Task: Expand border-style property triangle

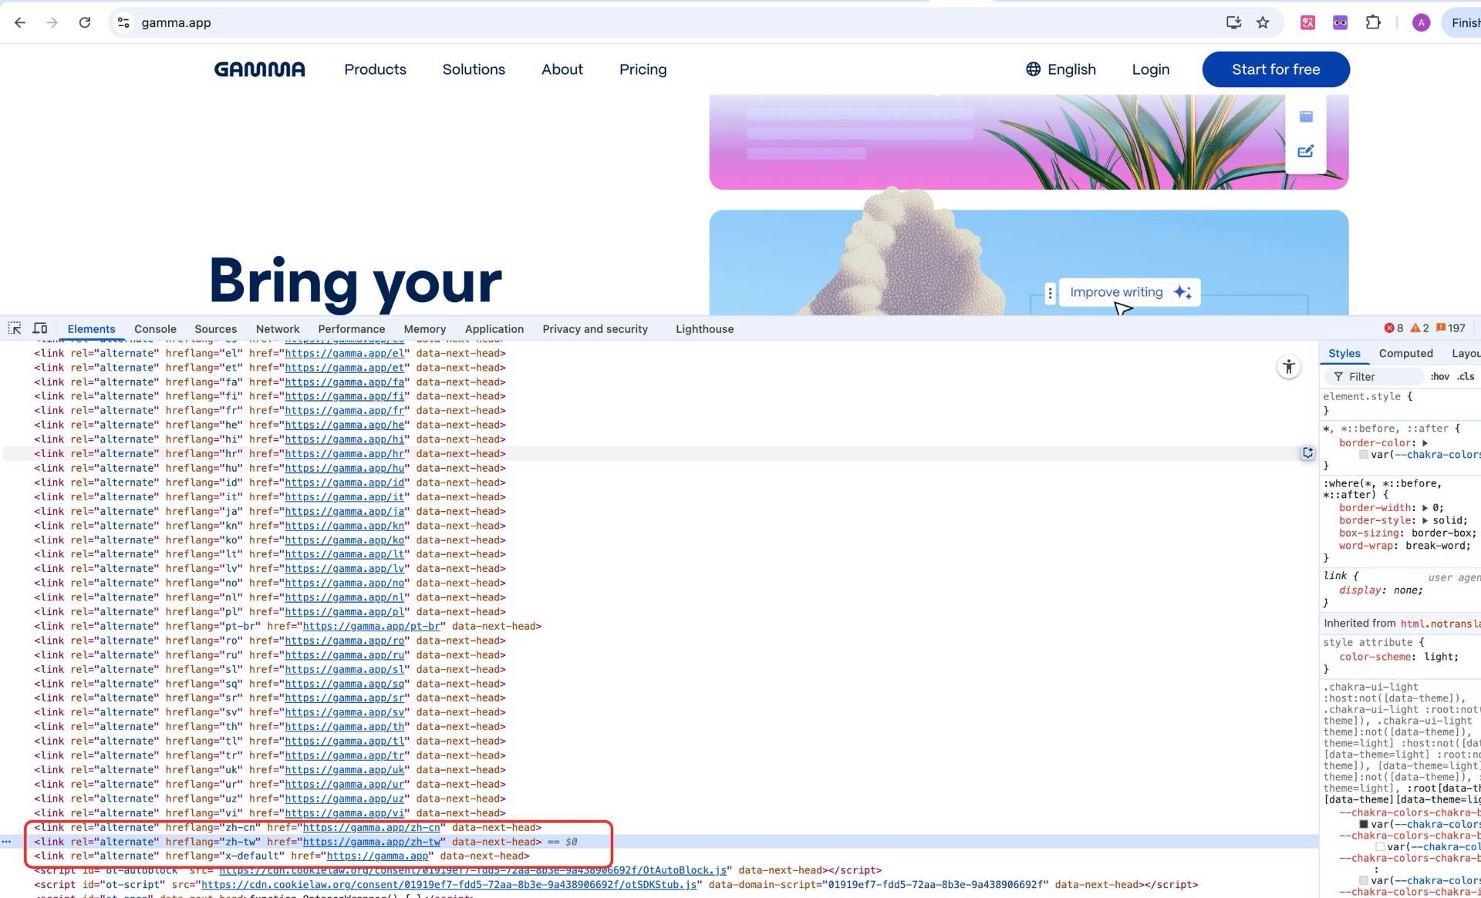Action: click(x=1425, y=520)
